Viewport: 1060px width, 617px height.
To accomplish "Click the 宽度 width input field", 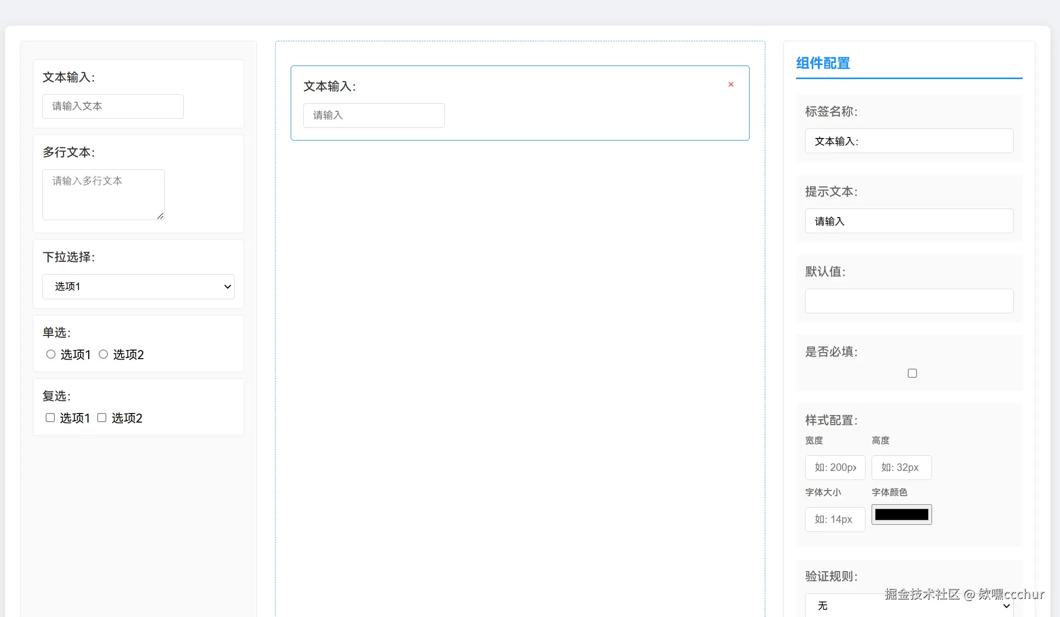I will pos(835,467).
